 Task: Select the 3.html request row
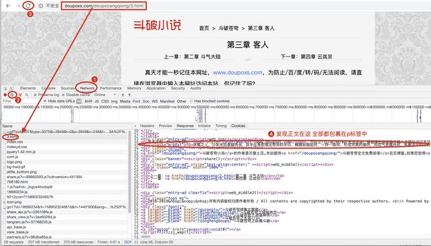[x=65, y=136]
